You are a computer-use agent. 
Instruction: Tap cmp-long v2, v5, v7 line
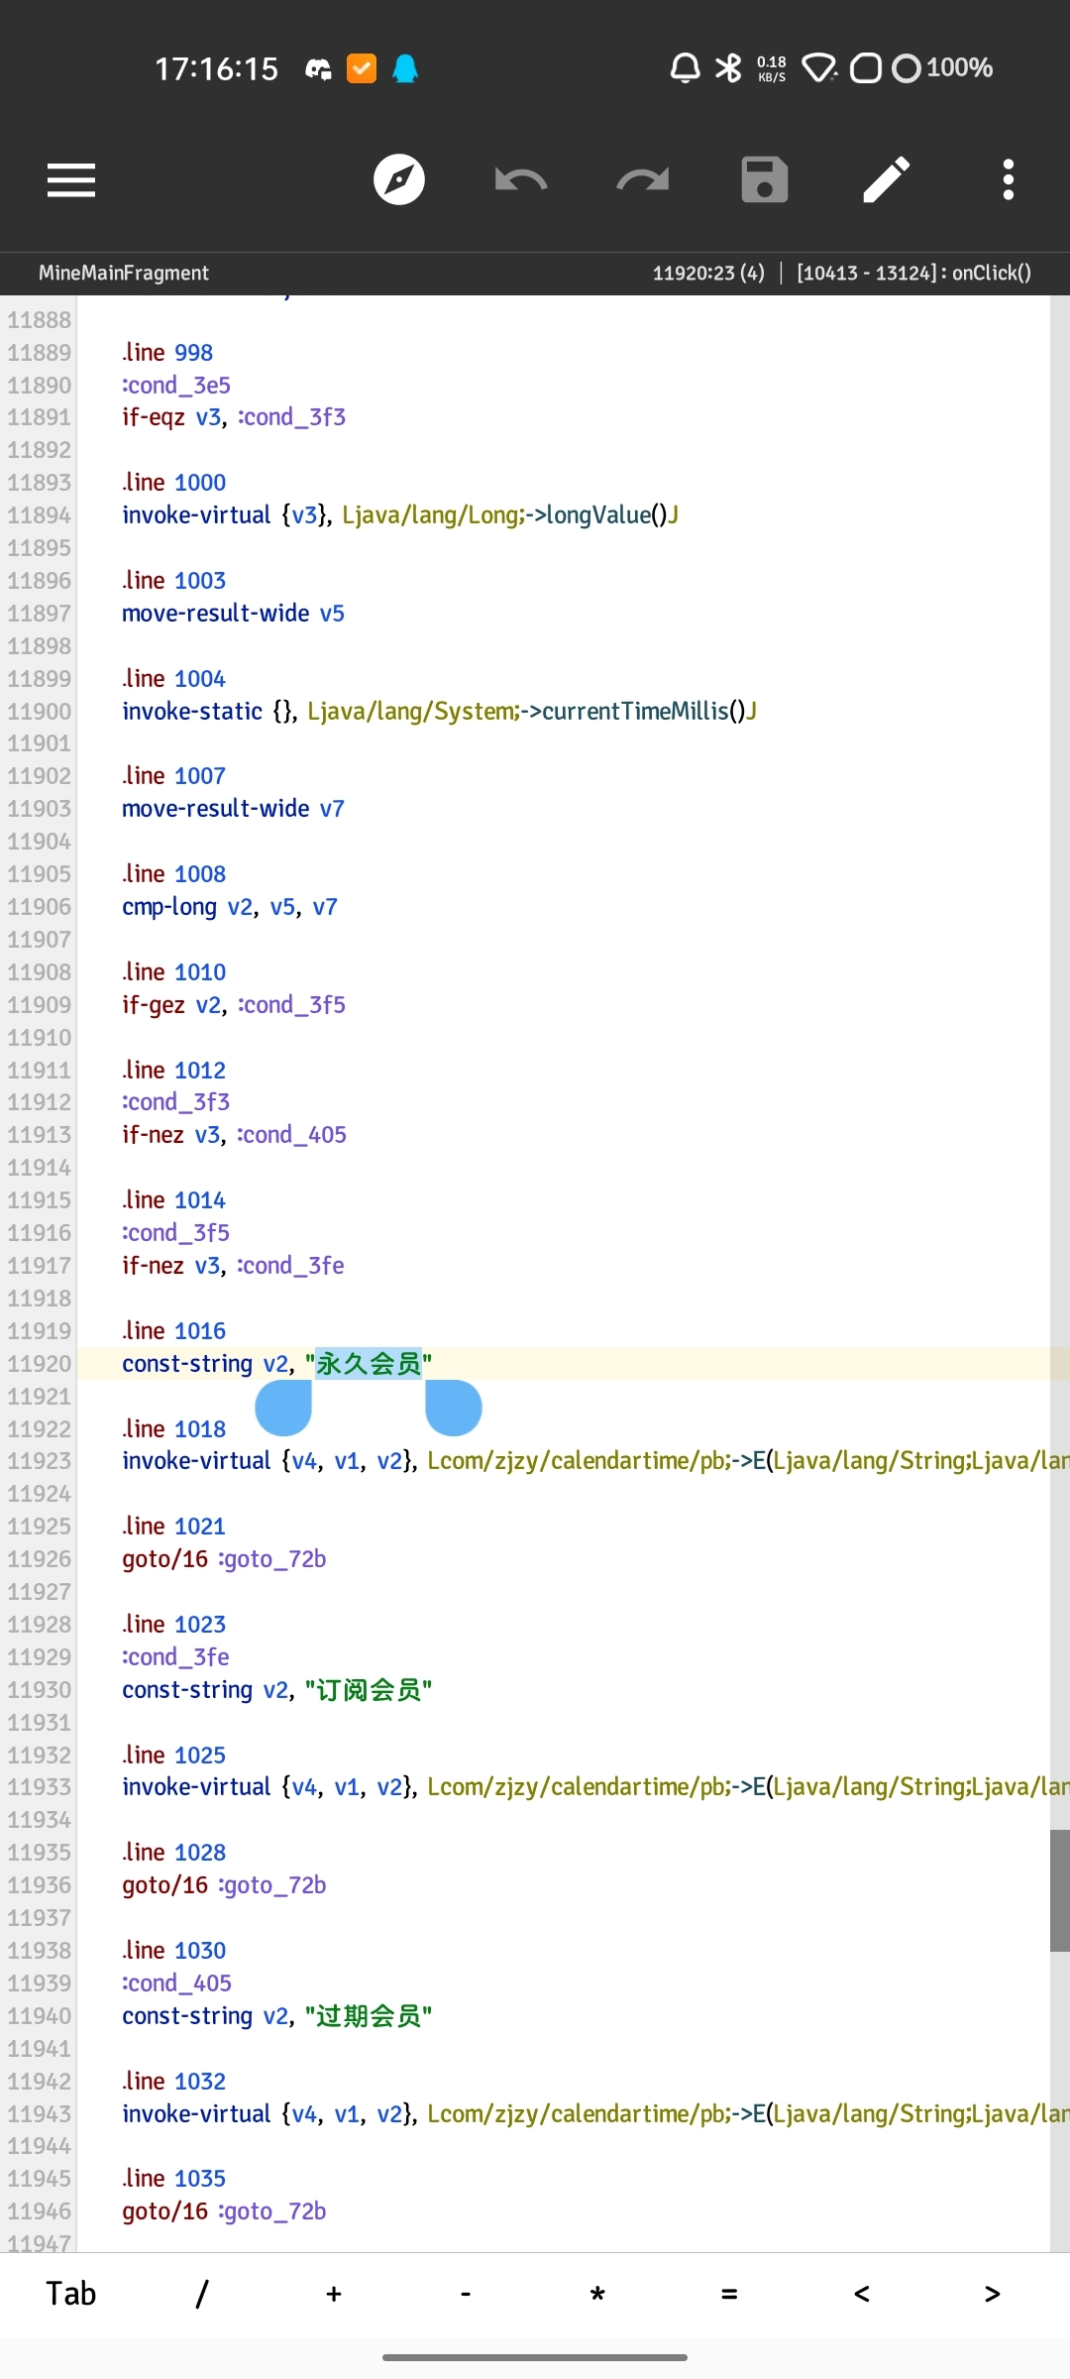coord(230,907)
